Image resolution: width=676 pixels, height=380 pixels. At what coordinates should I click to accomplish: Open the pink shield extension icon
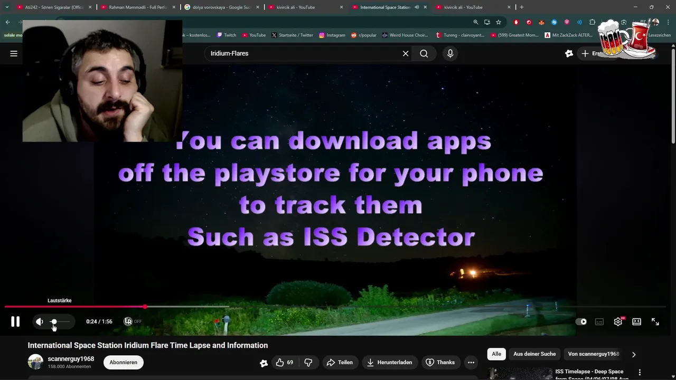[x=567, y=22]
